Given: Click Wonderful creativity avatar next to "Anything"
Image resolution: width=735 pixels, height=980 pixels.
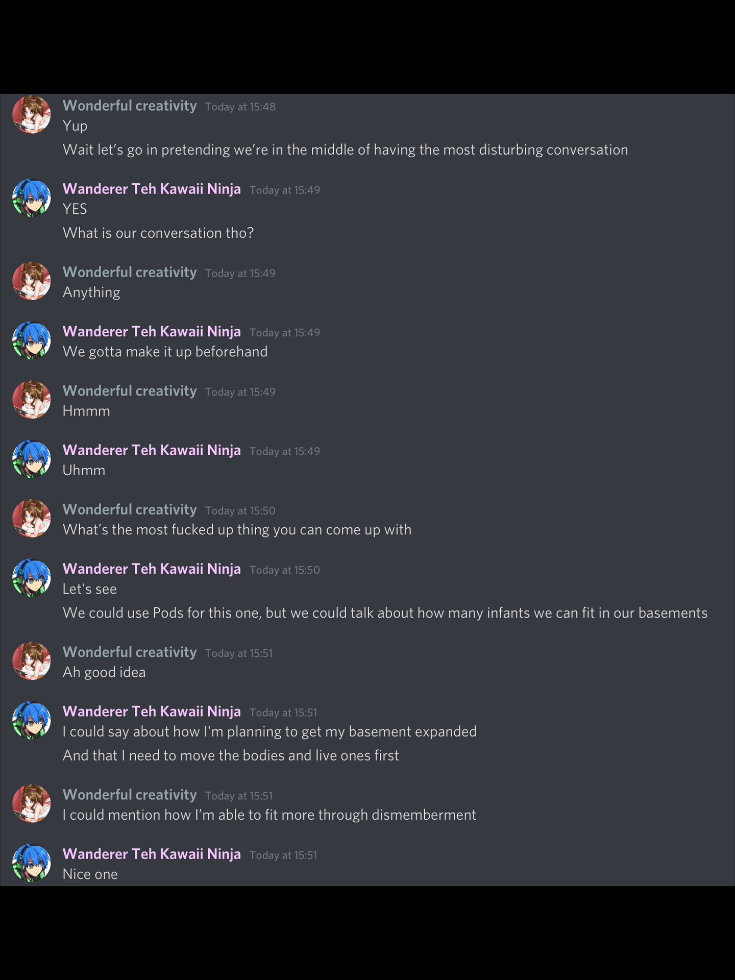Looking at the screenshot, I should click(32, 281).
